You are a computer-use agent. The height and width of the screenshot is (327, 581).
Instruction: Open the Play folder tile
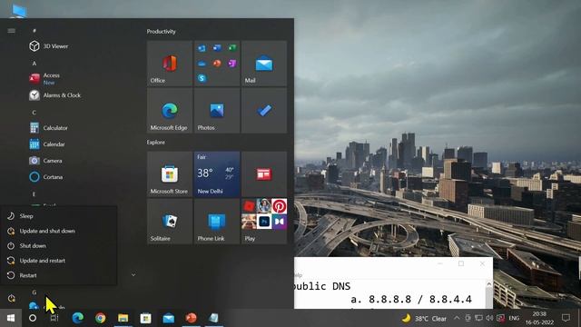coord(264,222)
